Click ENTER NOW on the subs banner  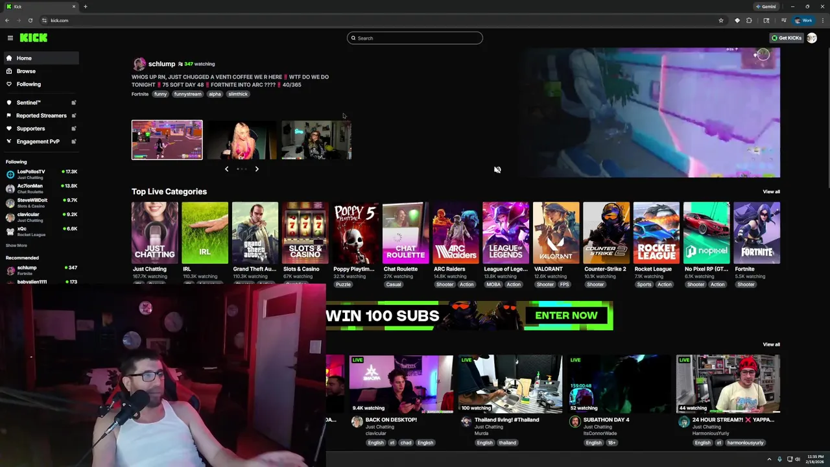(x=566, y=316)
